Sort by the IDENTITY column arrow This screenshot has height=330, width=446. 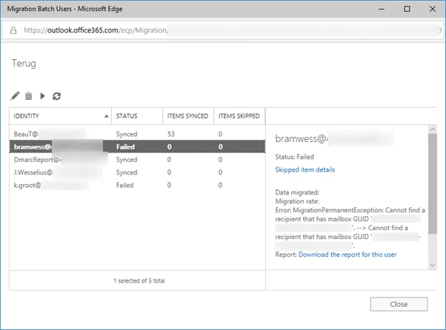[x=106, y=116]
